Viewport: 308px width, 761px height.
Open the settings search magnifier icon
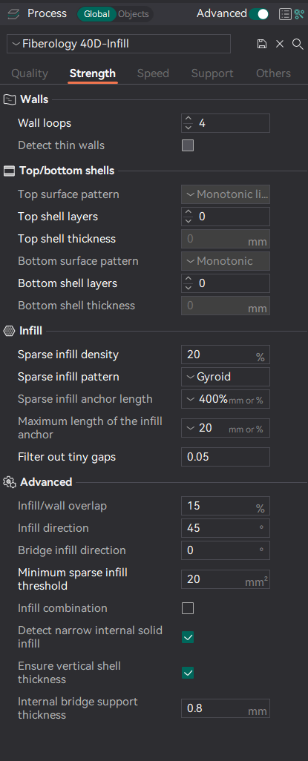click(x=298, y=45)
